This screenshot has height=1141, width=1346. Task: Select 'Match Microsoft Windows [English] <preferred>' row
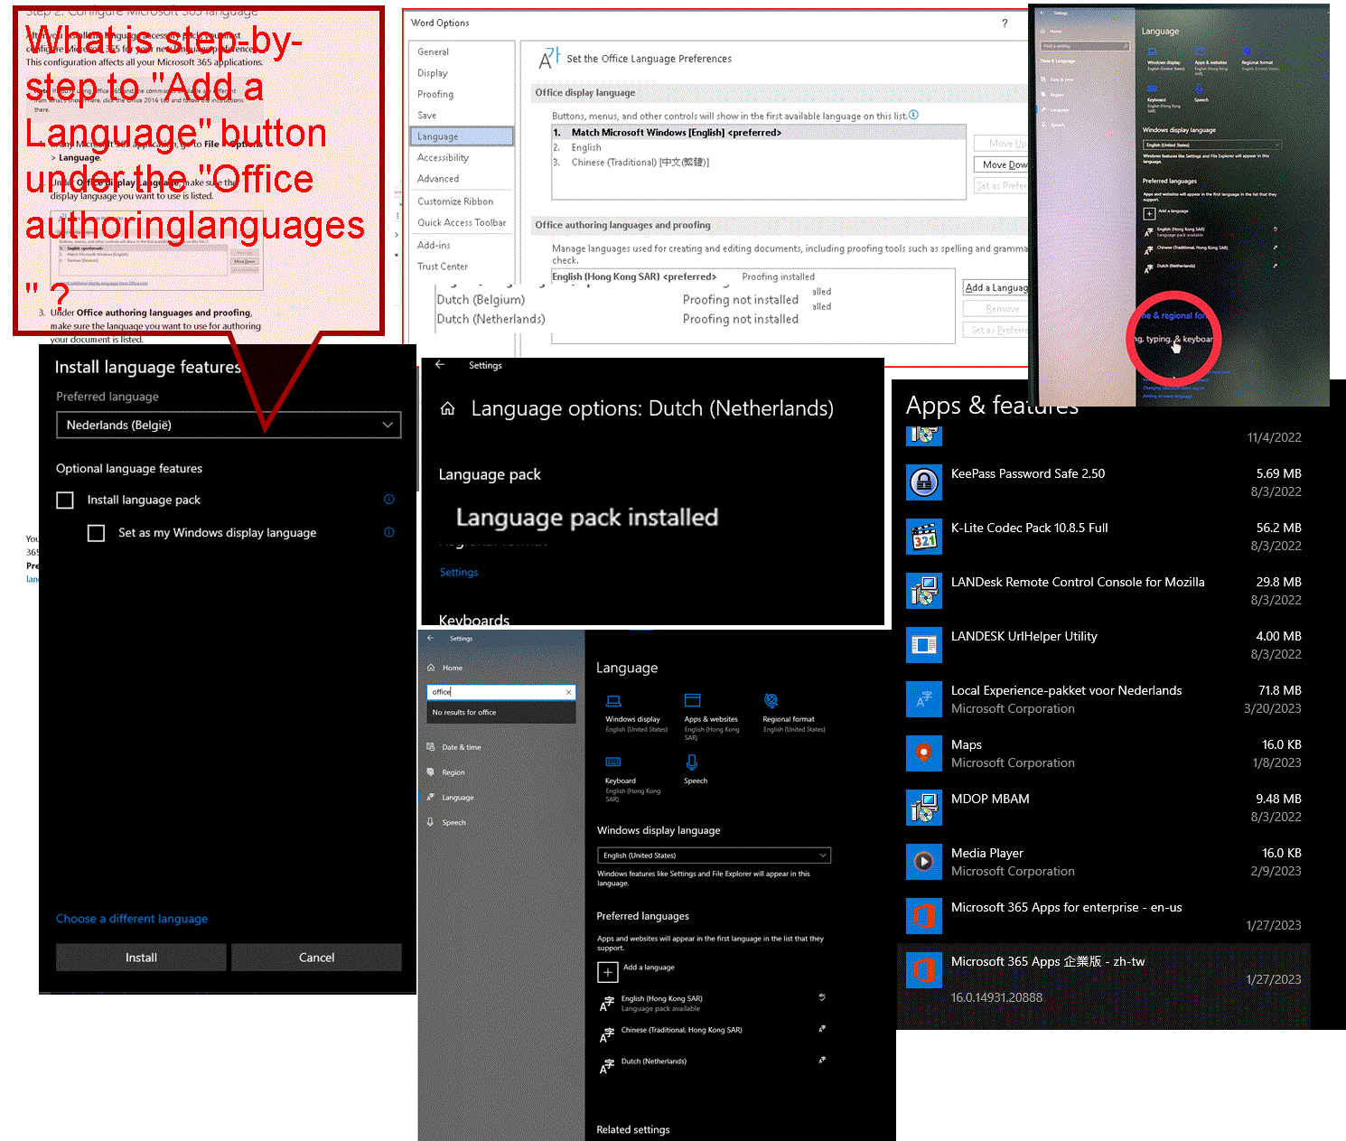[758, 133]
